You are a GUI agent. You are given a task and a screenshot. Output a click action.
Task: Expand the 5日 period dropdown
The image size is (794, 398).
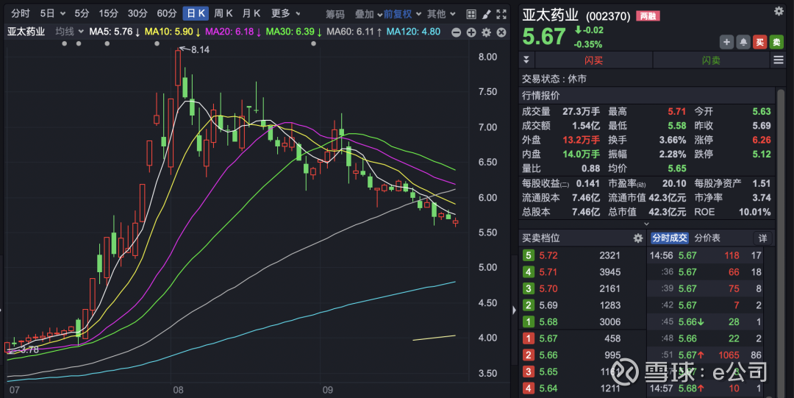point(53,14)
